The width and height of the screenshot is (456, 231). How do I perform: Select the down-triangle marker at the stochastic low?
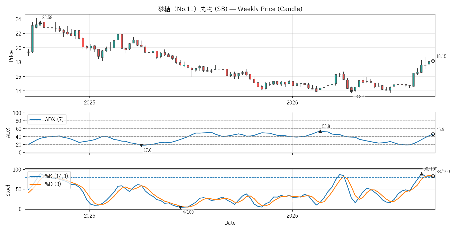[x=180, y=207]
